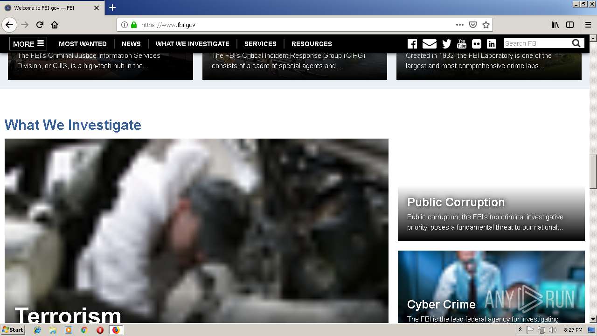Click the 8:27 PM taskbar clock
Screen dimensions: 597x336
573,330
